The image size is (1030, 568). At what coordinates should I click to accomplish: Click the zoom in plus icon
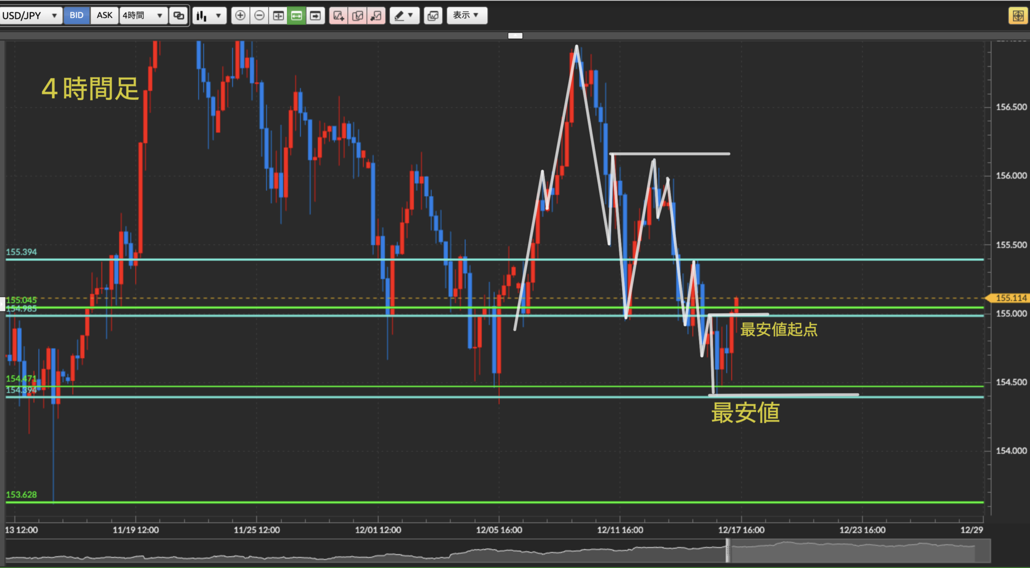240,16
